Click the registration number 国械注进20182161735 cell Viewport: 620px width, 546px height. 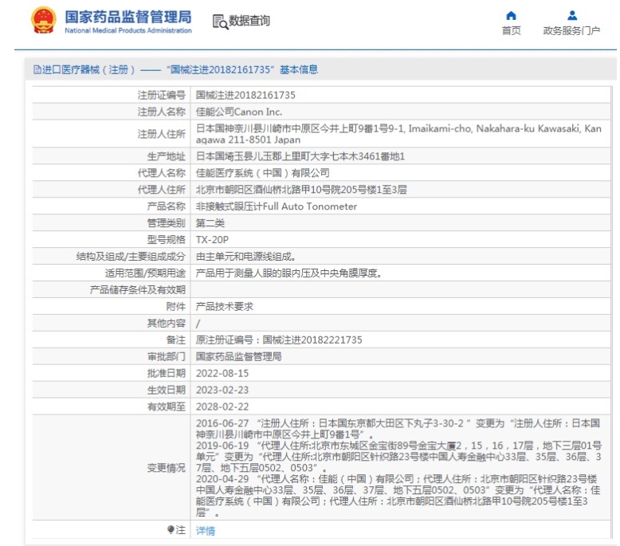(245, 94)
